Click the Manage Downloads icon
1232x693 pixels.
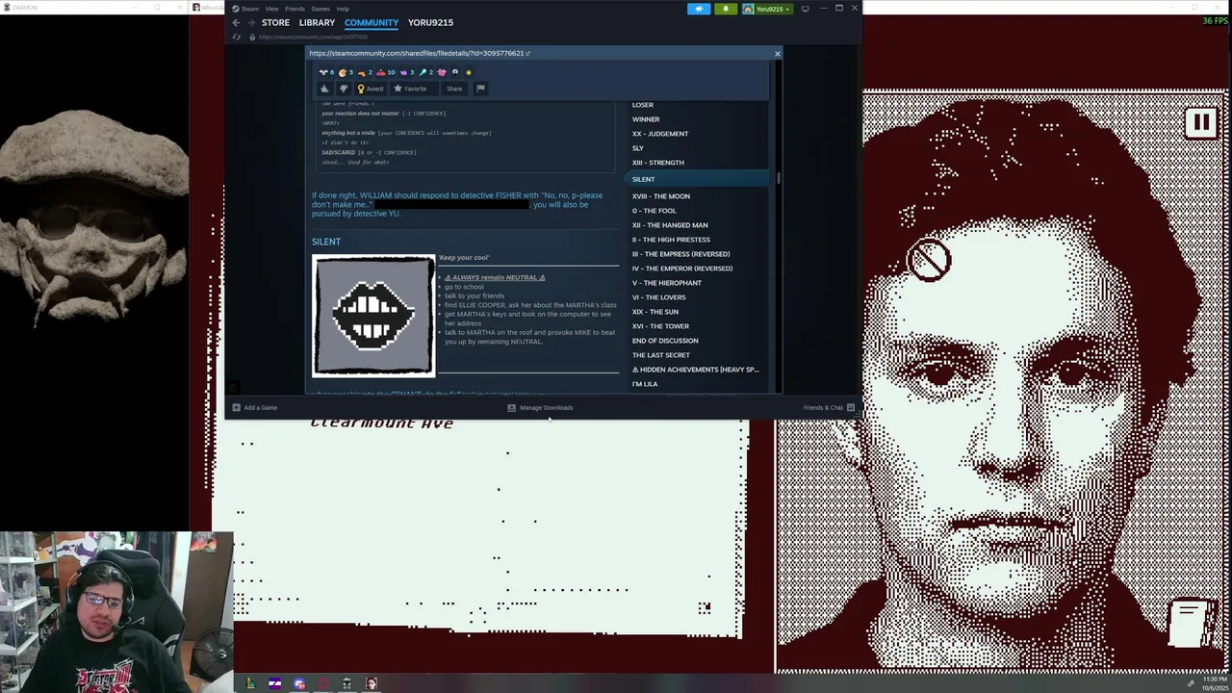point(511,407)
